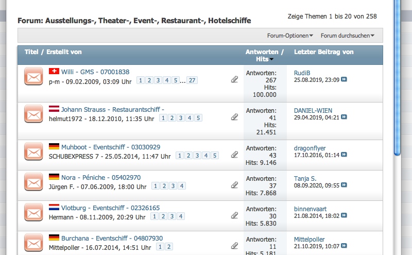Toggle sort order arrow next to Hits

pos(271,60)
